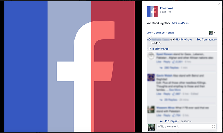Click your avatar beside the comment box
The height and width of the screenshot is (133, 223).
151,127
